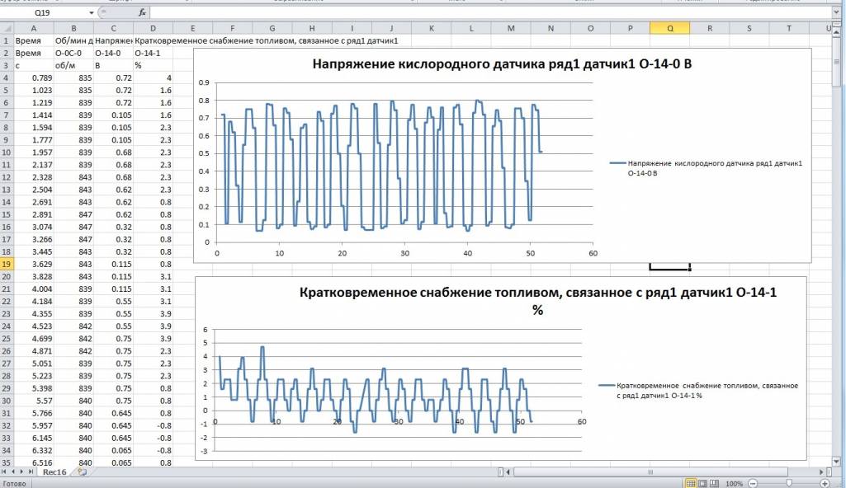Click the zoom slider handle

(790, 483)
